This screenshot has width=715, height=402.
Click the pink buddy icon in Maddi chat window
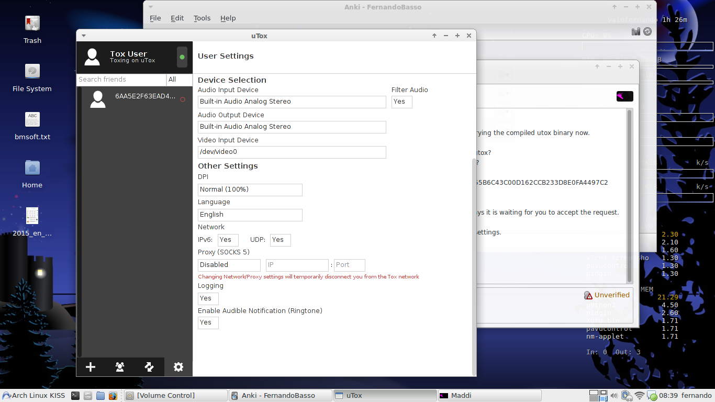[625, 96]
